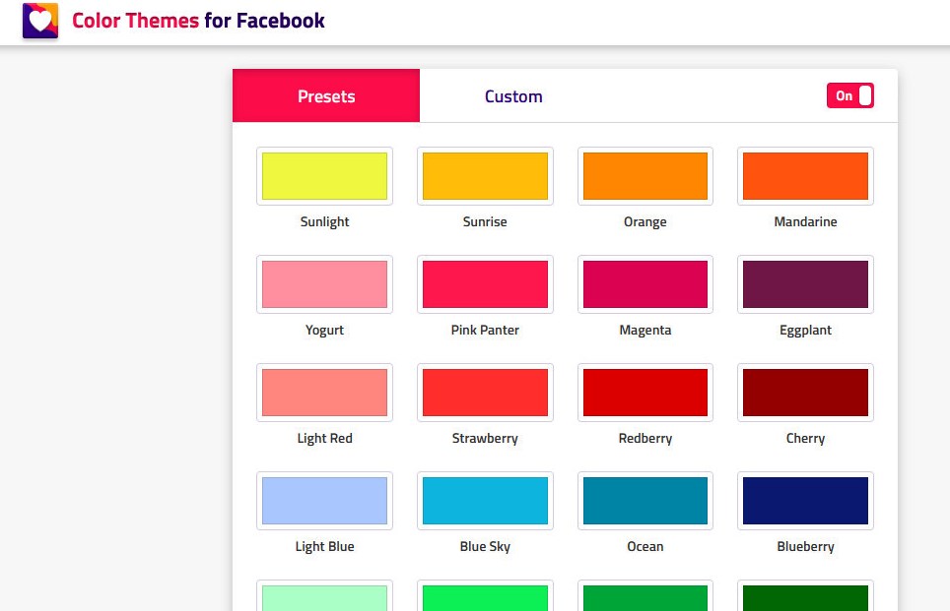The height and width of the screenshot is (611, 950).
Task: Select the Strawberry color theme
Action: 485,392
